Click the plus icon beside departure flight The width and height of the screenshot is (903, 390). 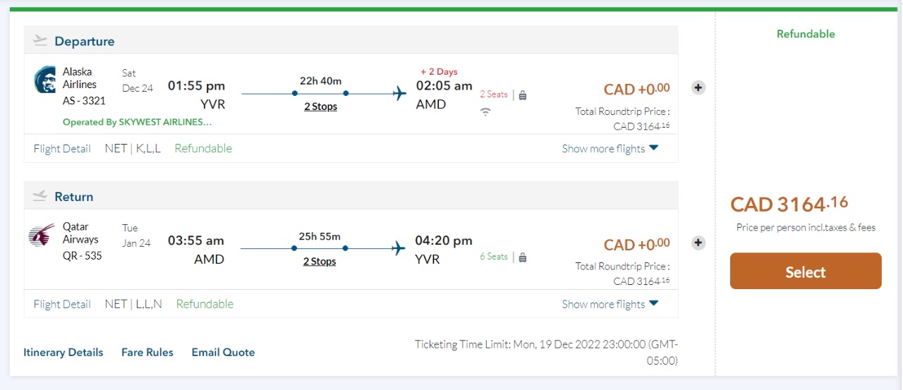(698, 87)
